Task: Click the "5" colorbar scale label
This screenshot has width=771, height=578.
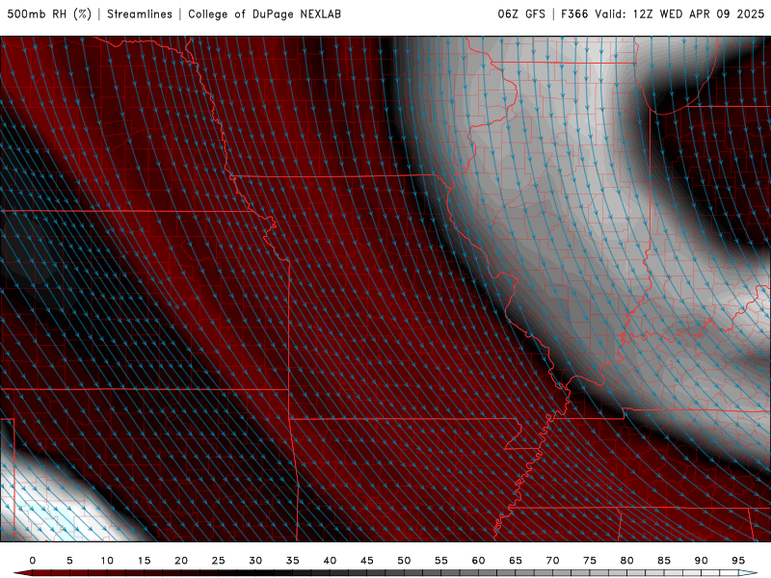Action: 69,561
